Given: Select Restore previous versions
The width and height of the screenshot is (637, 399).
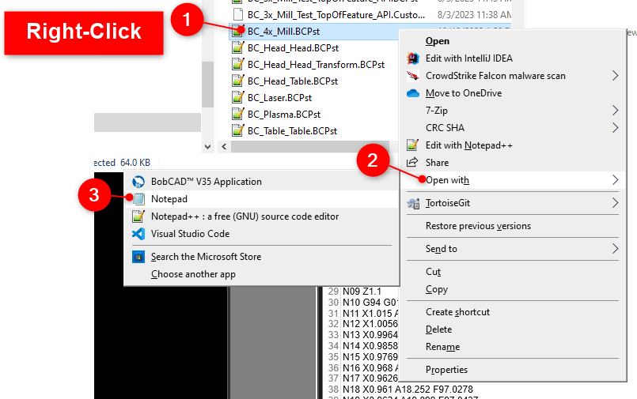Looking at the screenshot, I should [478, 226].
